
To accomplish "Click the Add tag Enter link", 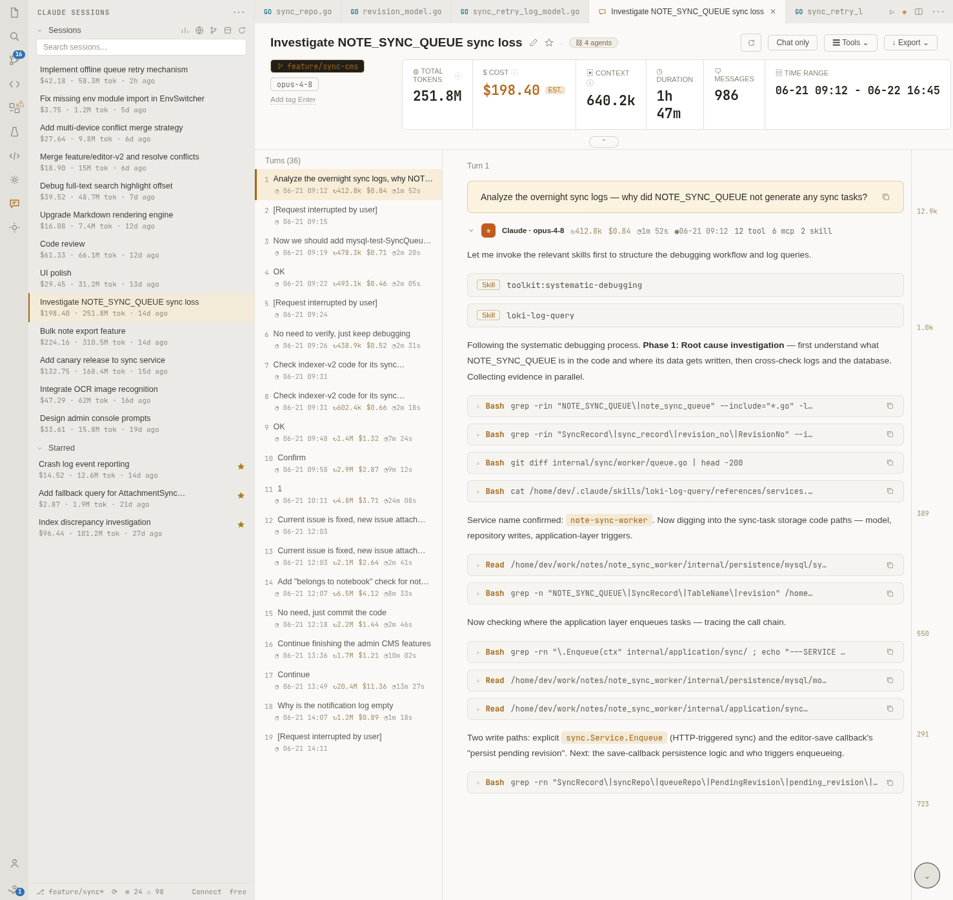I will tap(293, 99).
